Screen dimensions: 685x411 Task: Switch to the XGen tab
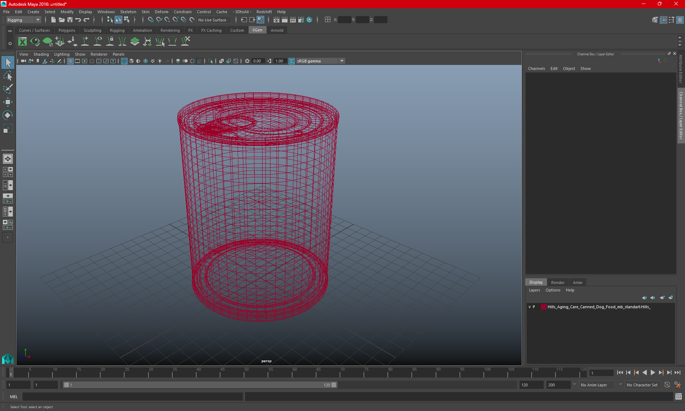pyautogui.click(x=257, y=30)
